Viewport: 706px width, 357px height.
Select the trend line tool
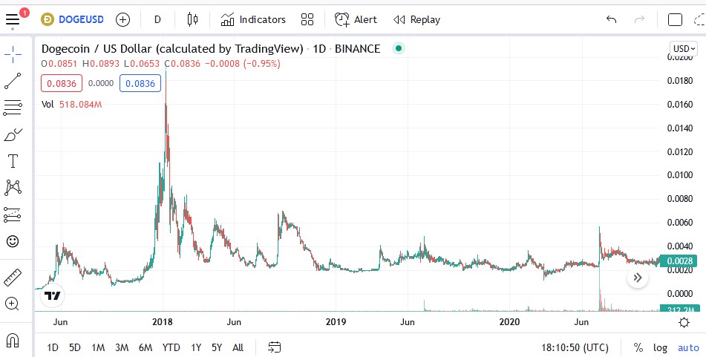[x=13, y=81]
